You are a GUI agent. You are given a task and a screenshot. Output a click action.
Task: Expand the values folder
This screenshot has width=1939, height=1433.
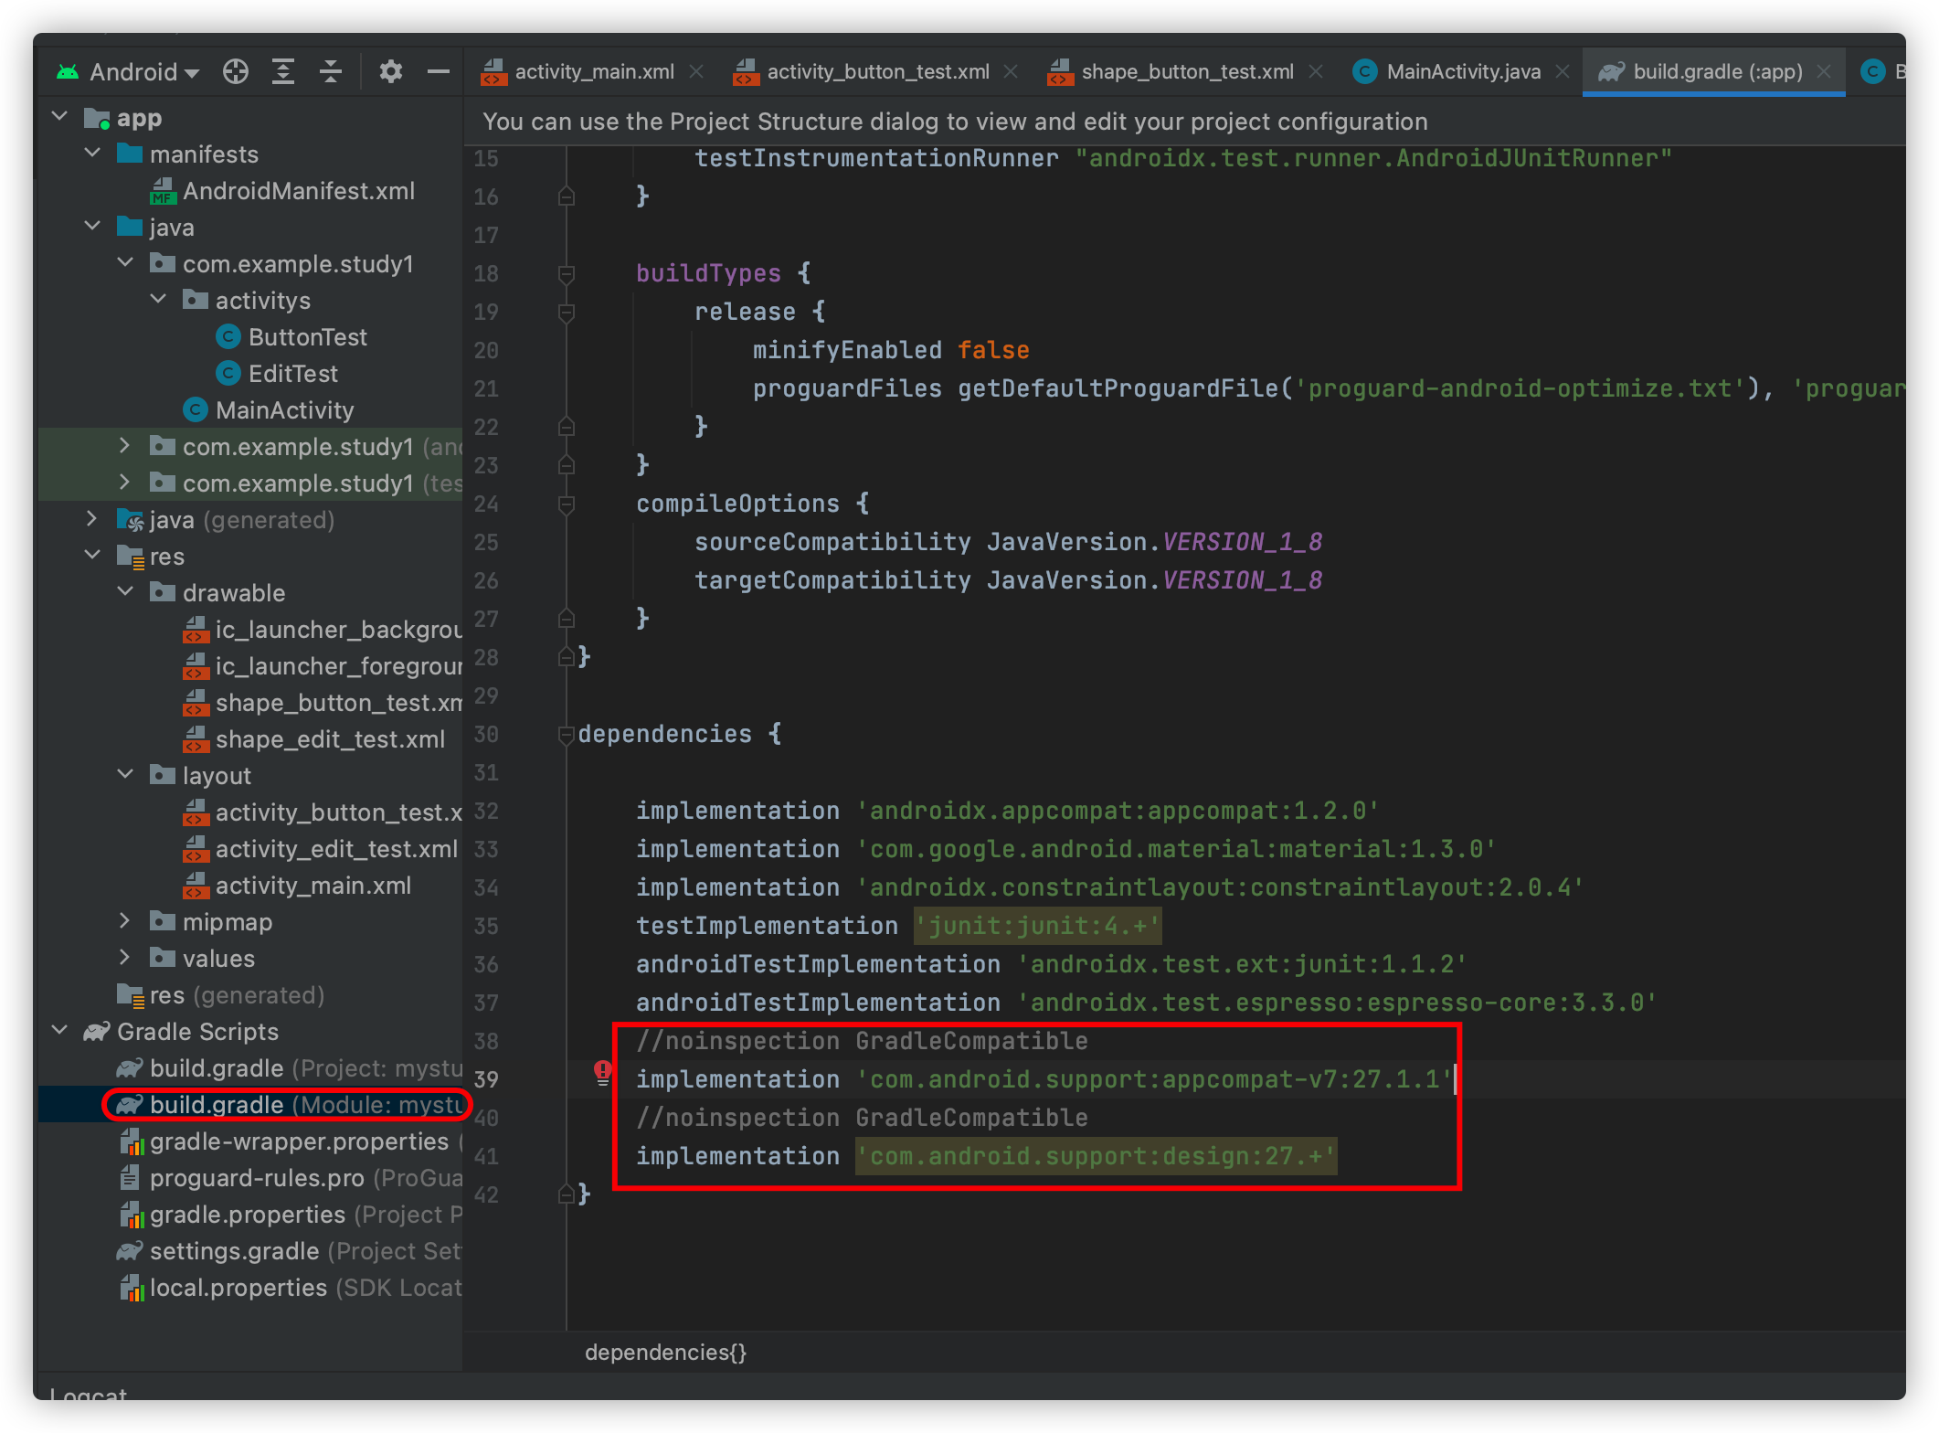click(x=126, y=958)
